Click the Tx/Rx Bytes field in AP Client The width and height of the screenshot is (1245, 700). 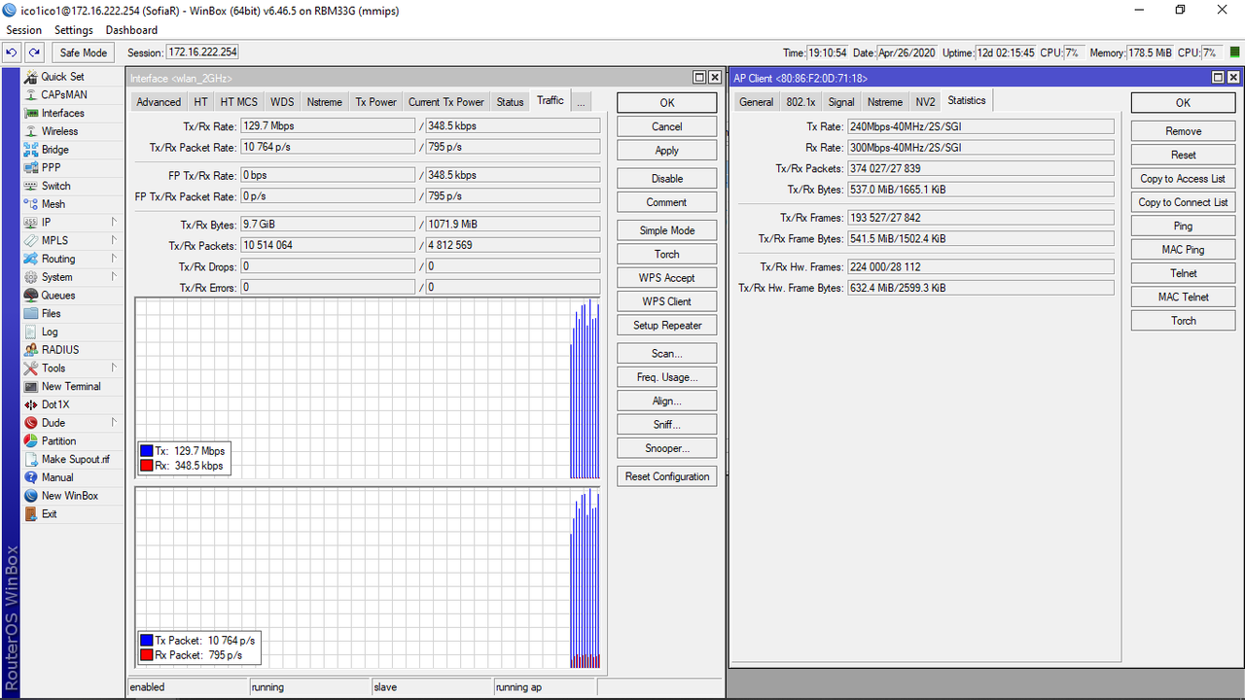pos(980,190)
